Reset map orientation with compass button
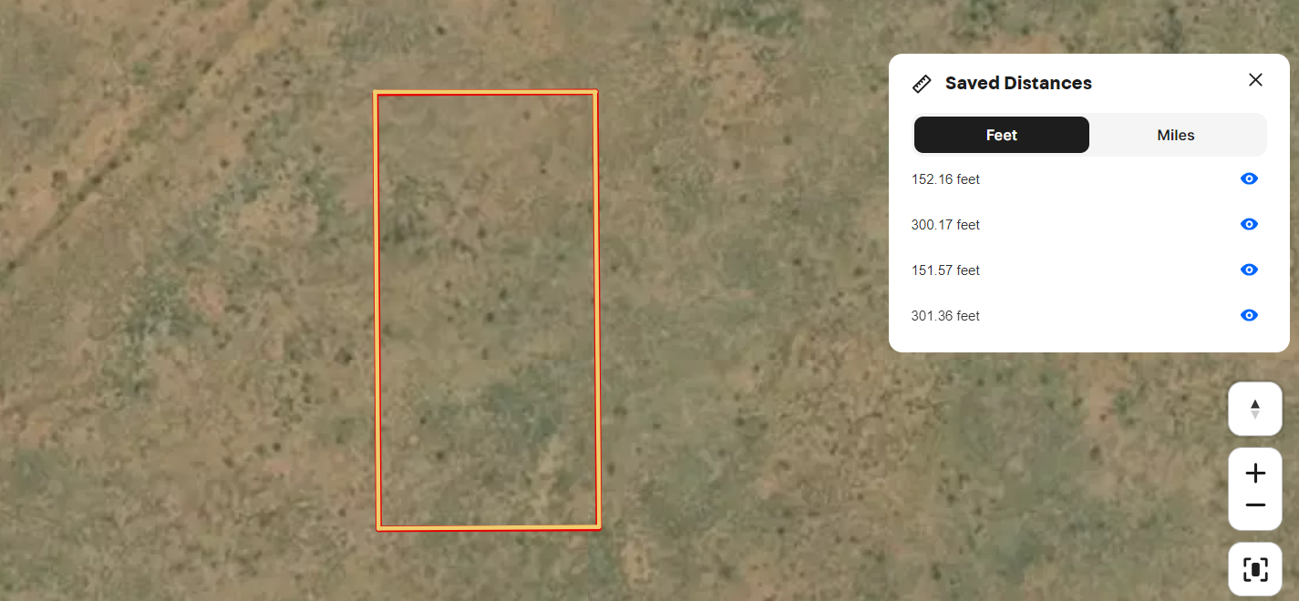 pos(1255,409)
